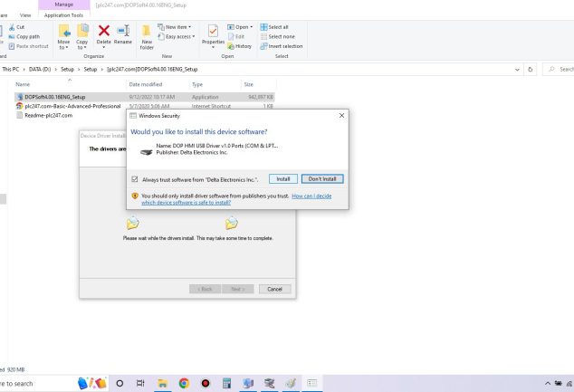Open Task View on the taskbar
This screenshot has height=392, width=574.
[140, 384]
